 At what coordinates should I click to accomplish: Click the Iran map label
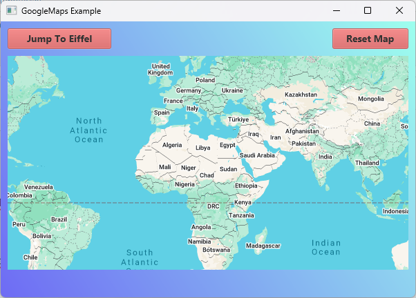276,137
